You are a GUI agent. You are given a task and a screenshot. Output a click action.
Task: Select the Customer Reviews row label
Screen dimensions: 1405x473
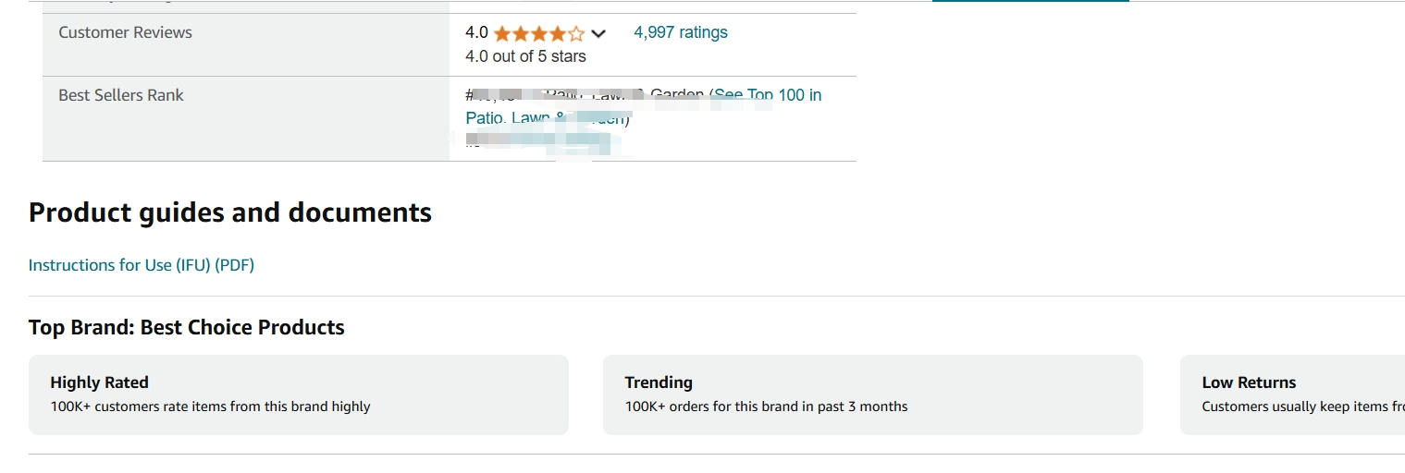(125, 32)
